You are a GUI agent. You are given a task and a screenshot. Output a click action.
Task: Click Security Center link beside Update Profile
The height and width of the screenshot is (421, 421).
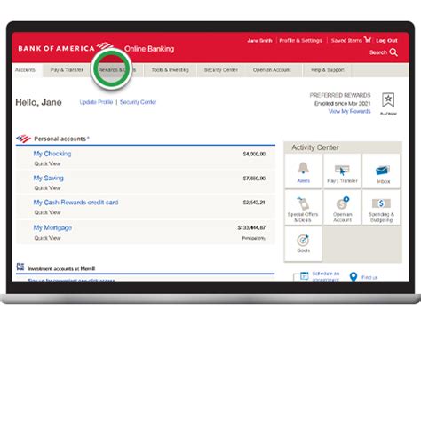[x=138, y=102]
